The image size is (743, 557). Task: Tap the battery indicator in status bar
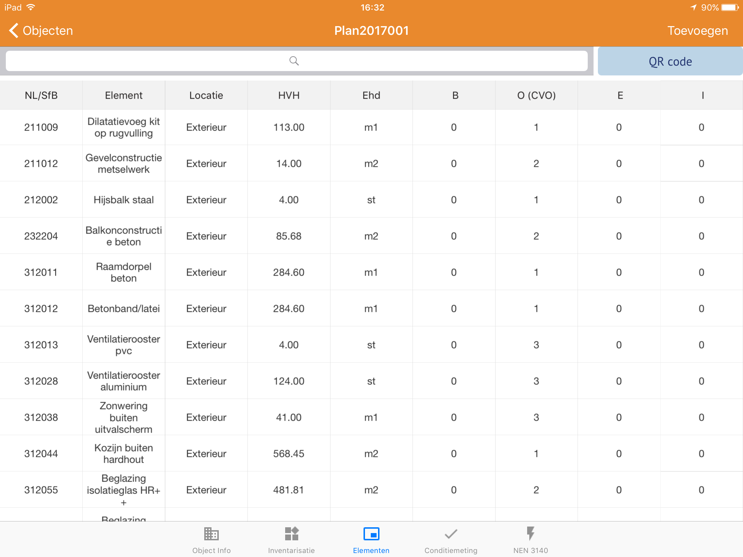click(730, 8)
